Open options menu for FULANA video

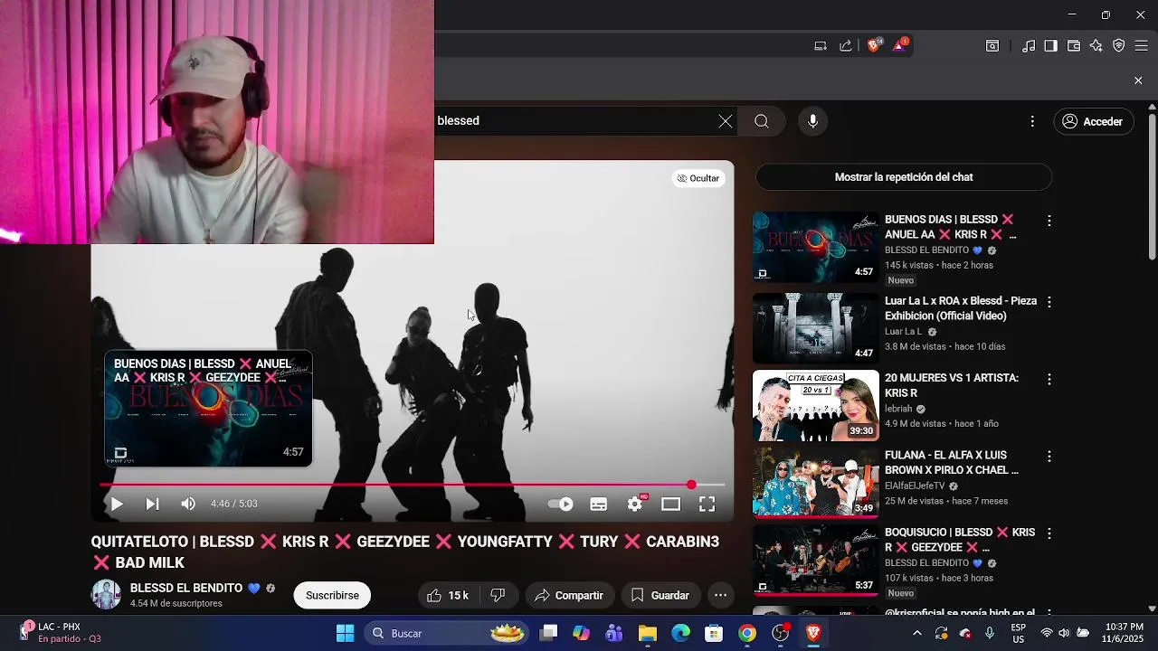click(1049, 458)
